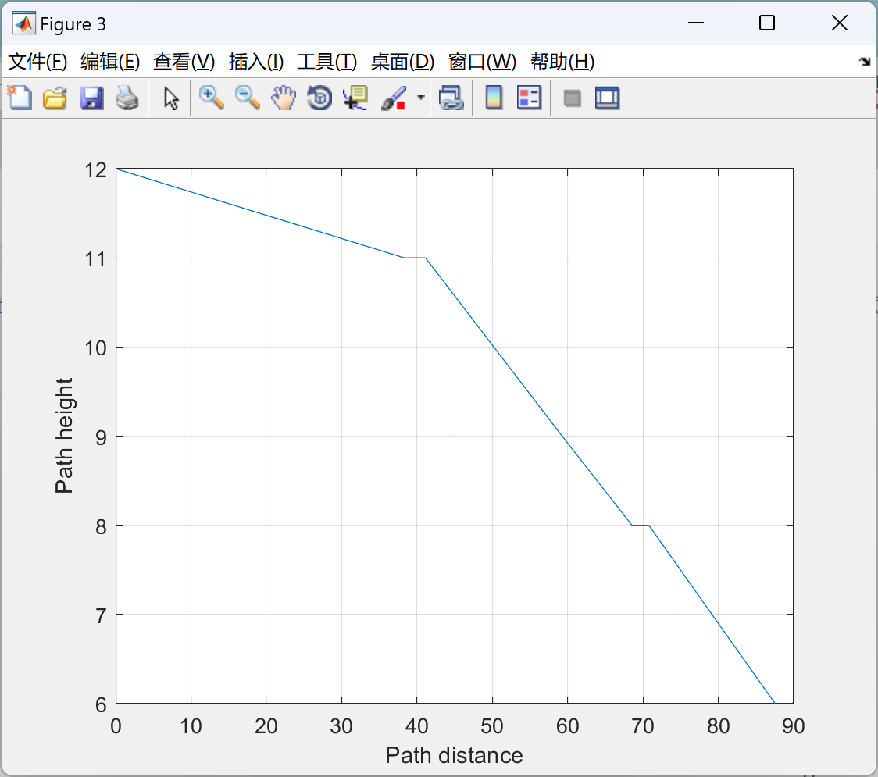Click the MATLAB logo in title bar
The image size is (878, 777).
pyautogui.click(x=24, y=23)
